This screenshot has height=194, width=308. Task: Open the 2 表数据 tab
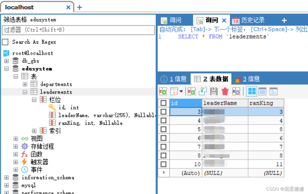211,79
